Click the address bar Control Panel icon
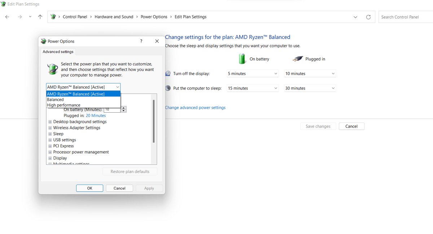This screenshot has width=433, height=234. coord(53,17)
